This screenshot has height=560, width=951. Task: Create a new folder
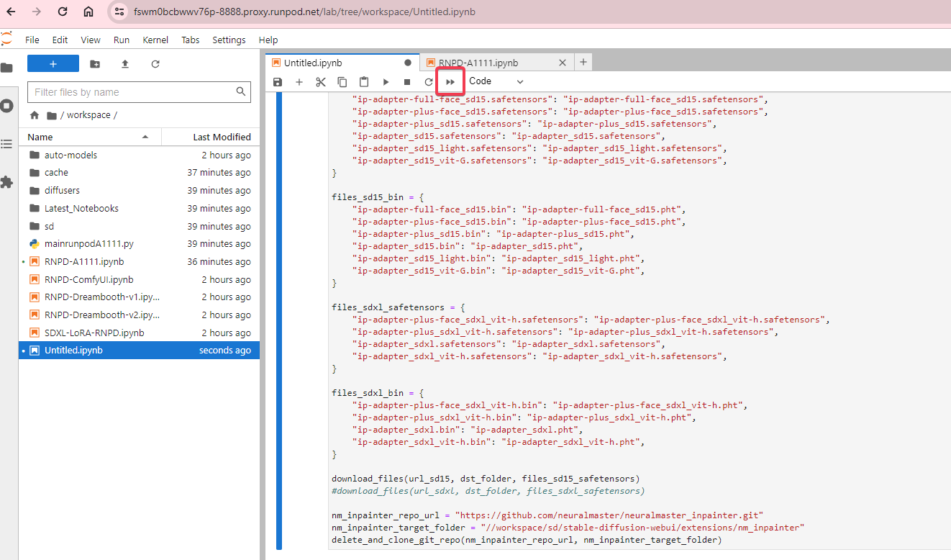[x=95, y=64]
